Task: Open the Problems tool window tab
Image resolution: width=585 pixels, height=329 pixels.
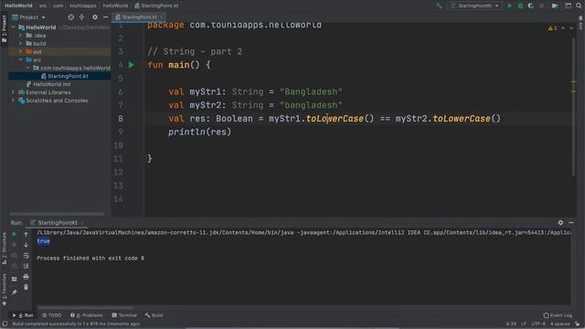Action: coord(86,315)
